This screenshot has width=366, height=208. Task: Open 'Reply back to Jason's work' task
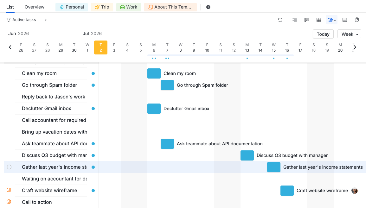pyautogui.click(x=54, y=97)
